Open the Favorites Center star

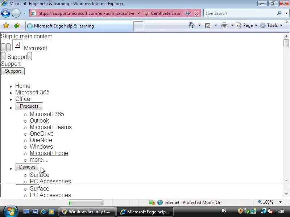pyautogui.click(x=6, y=25)
